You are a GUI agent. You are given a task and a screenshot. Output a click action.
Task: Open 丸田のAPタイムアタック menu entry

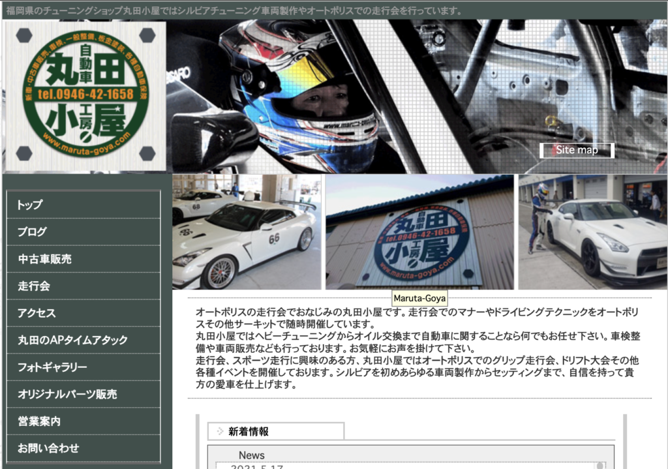(83, 340)
